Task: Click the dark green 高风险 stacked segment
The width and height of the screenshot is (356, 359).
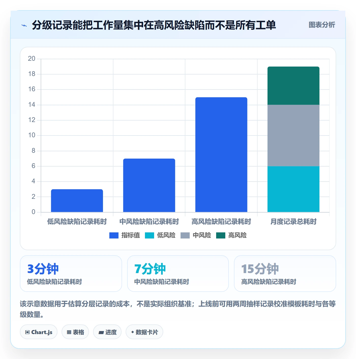Action: (x=293, y=86)
